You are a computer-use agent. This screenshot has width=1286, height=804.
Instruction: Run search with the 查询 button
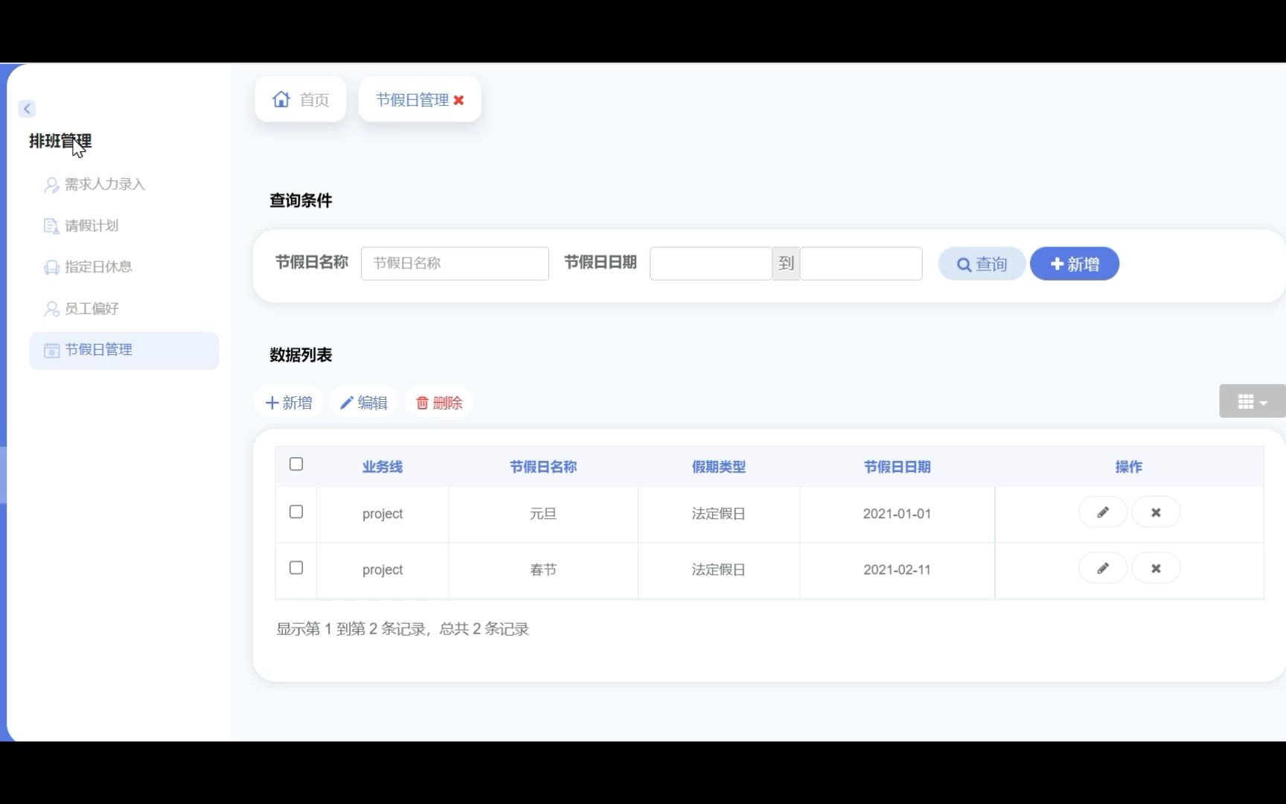(x=982, y=264)
